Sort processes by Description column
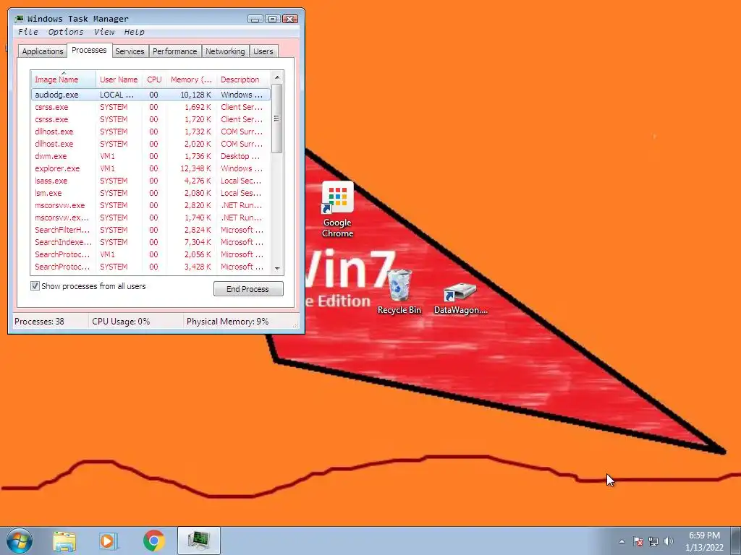 pyautogui.click(x=243, y=79)
